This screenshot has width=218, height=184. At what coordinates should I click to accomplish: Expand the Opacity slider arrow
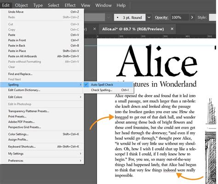click(192, 17)
